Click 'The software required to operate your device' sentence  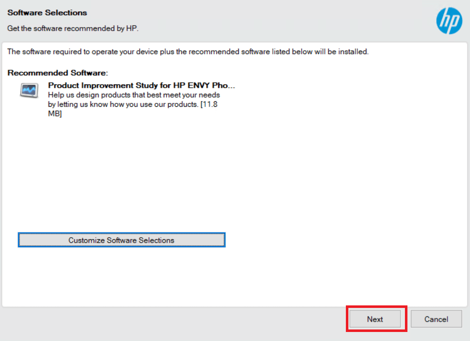[x=188, y=52]
